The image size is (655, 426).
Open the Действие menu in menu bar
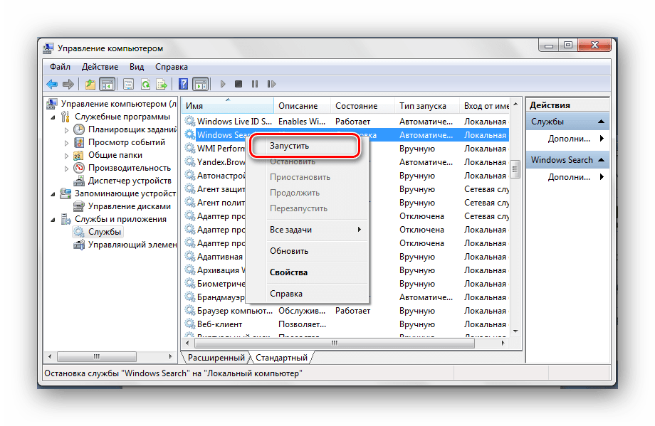(x=100, y=67)
